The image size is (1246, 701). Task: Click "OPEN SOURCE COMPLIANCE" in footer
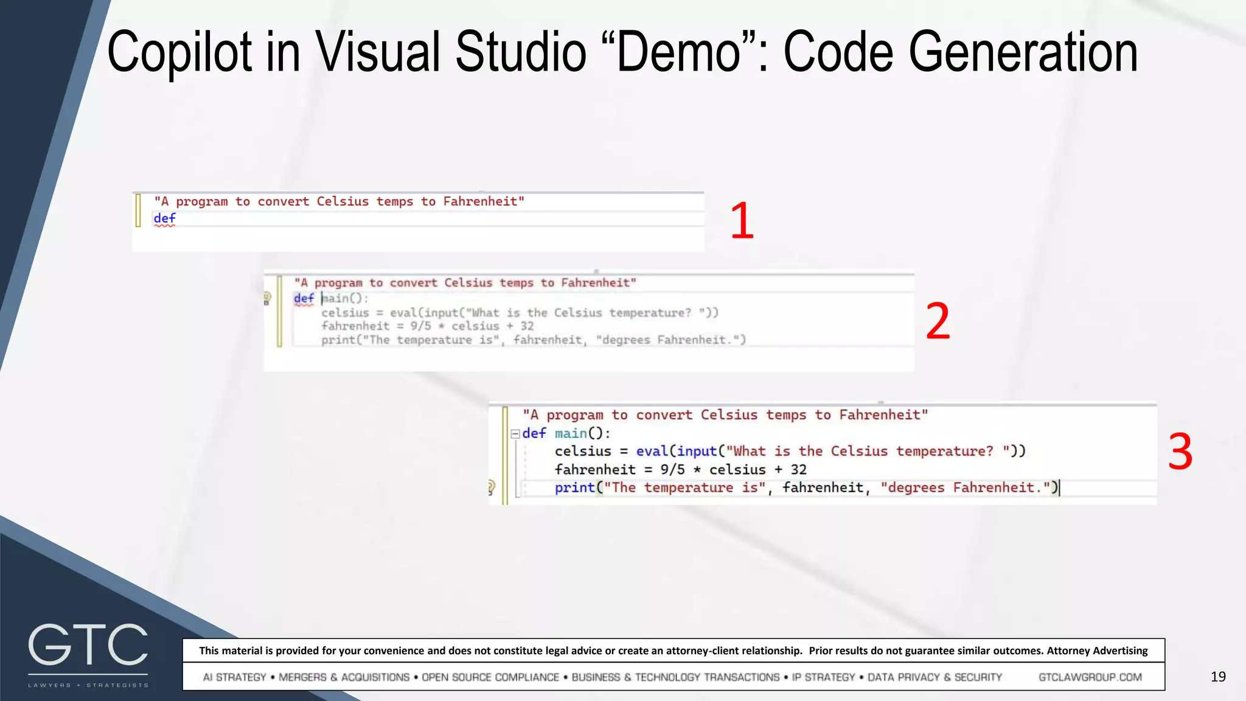coord(490,677)
